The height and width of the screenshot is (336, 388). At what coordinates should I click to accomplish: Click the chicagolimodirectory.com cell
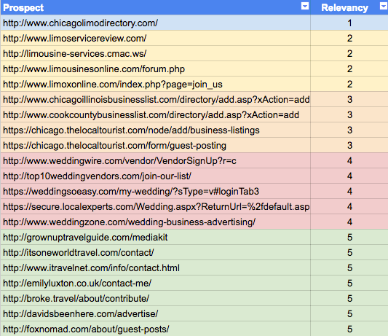coord(155,23)
